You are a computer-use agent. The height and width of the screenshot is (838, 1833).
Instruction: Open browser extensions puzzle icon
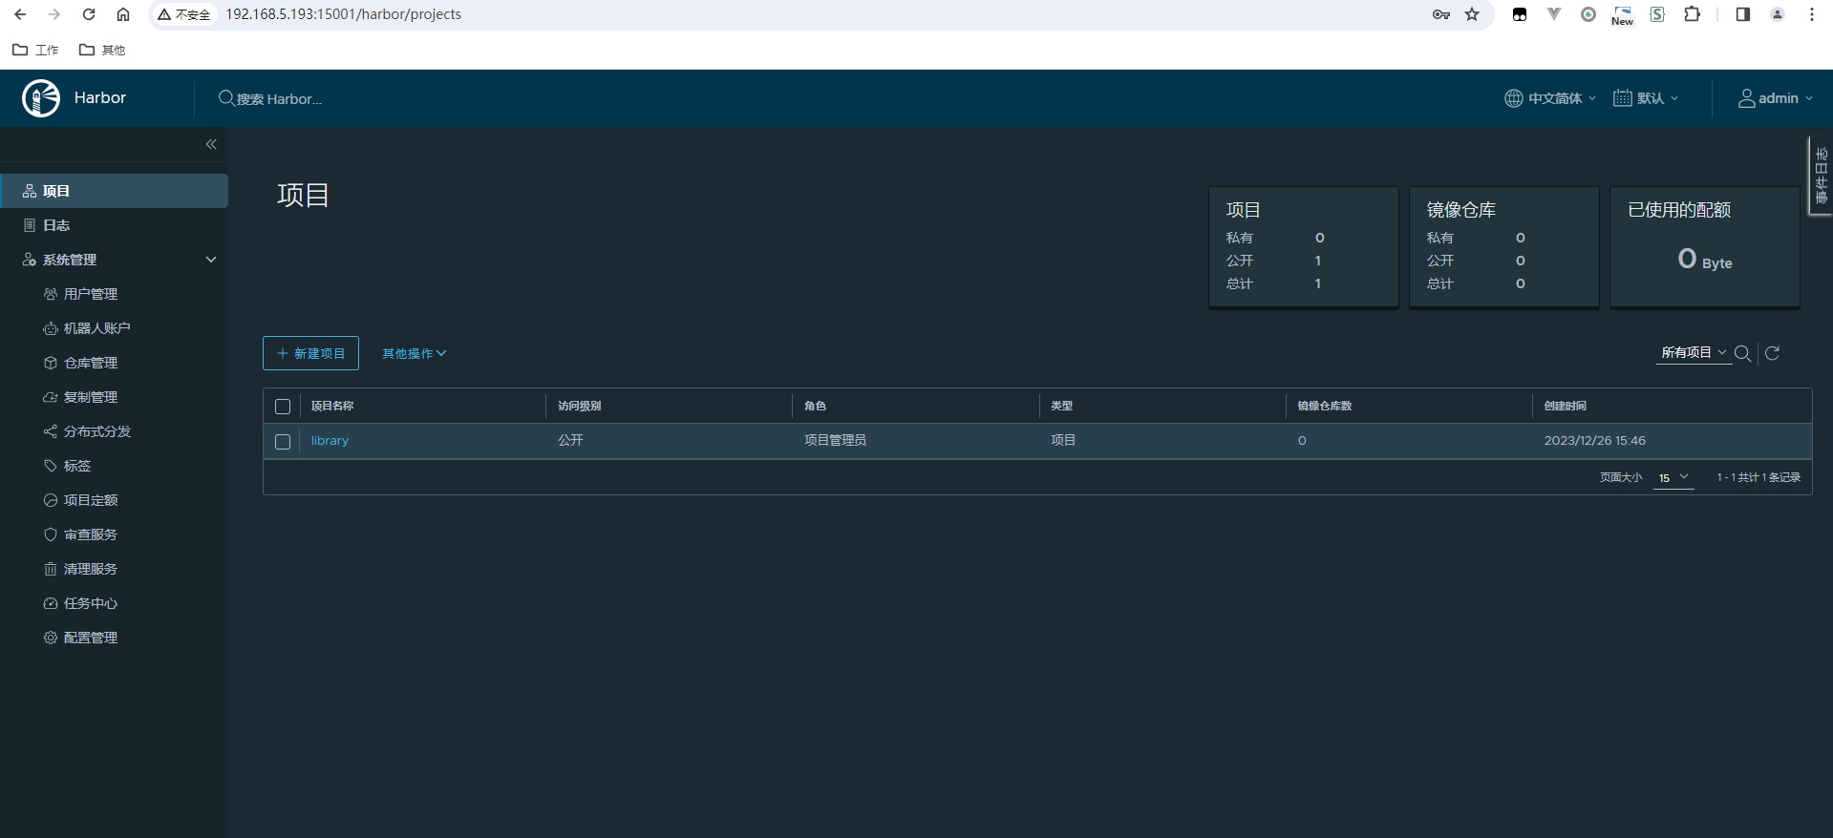(x=1692, y=14)
